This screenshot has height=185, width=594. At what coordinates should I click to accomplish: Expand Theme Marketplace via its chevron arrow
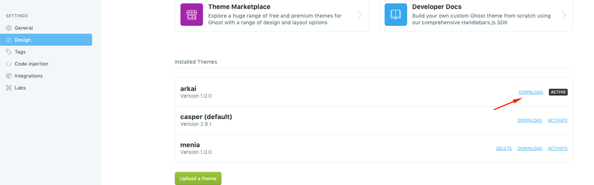coord(360,15)
